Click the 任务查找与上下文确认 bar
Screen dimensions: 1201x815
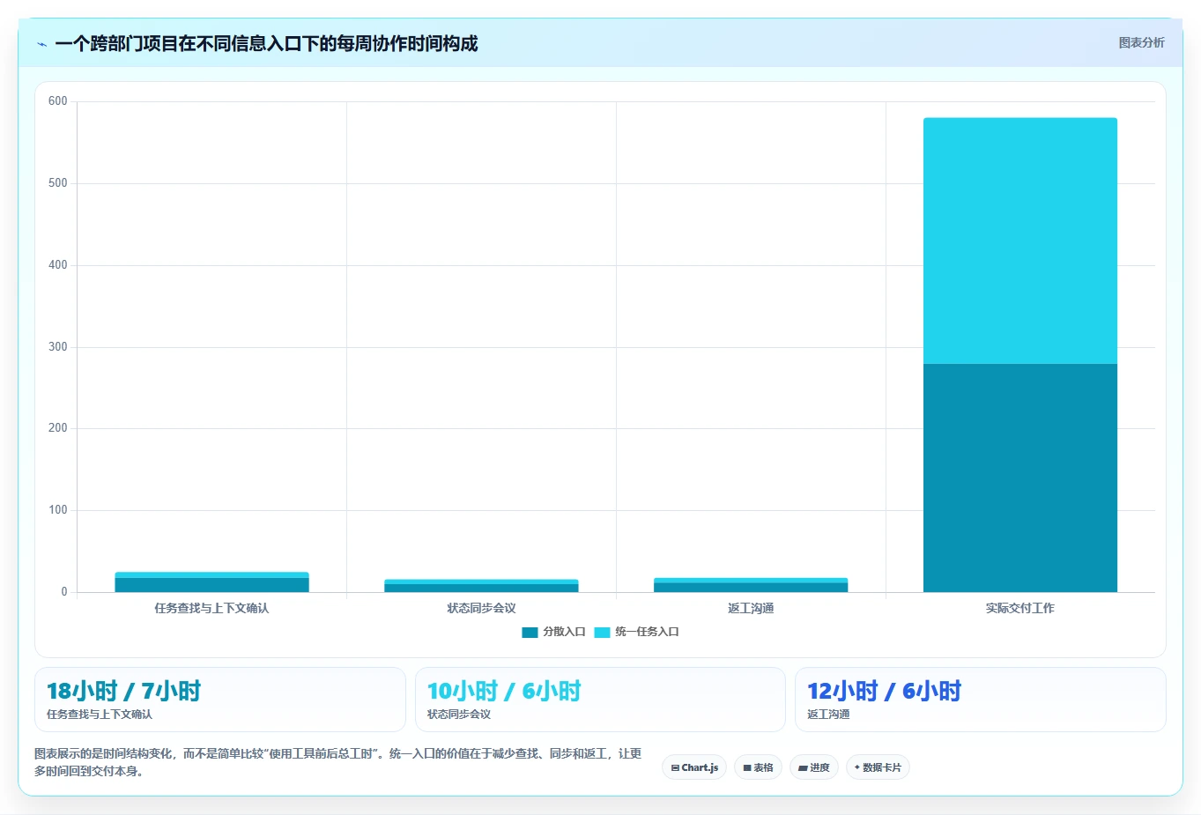point(211,582)
